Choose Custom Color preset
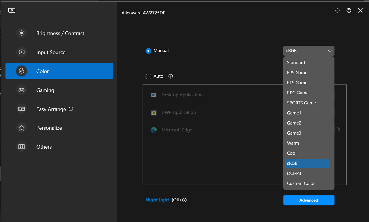Image resolution: width=369 pixels, height=222 pixels. click(307, 183)
